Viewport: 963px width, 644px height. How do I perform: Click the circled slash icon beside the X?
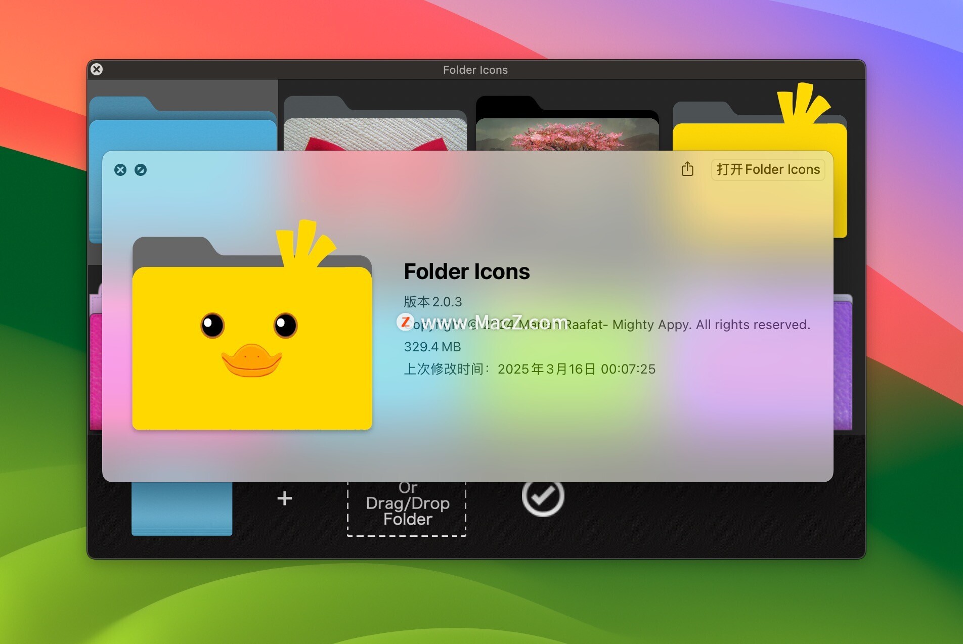141,170
